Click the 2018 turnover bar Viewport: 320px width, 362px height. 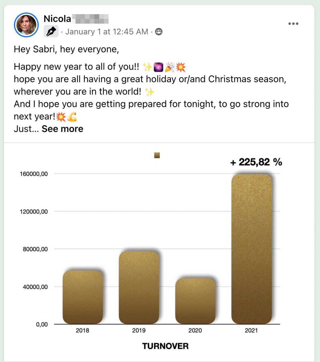(x=83, y=297)
